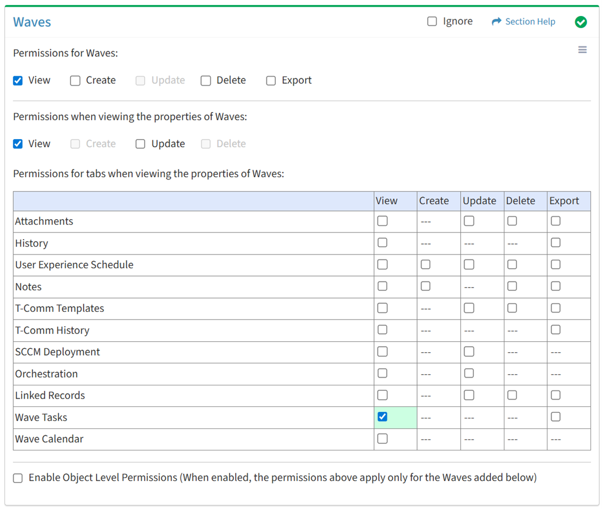Enable Export for History tab

point(556,243)
